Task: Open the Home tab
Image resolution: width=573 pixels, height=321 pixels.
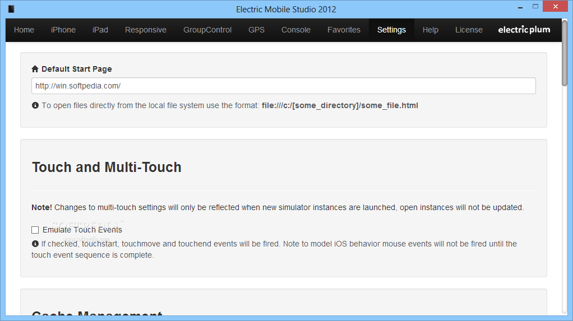Action: (x=24, y=30)
